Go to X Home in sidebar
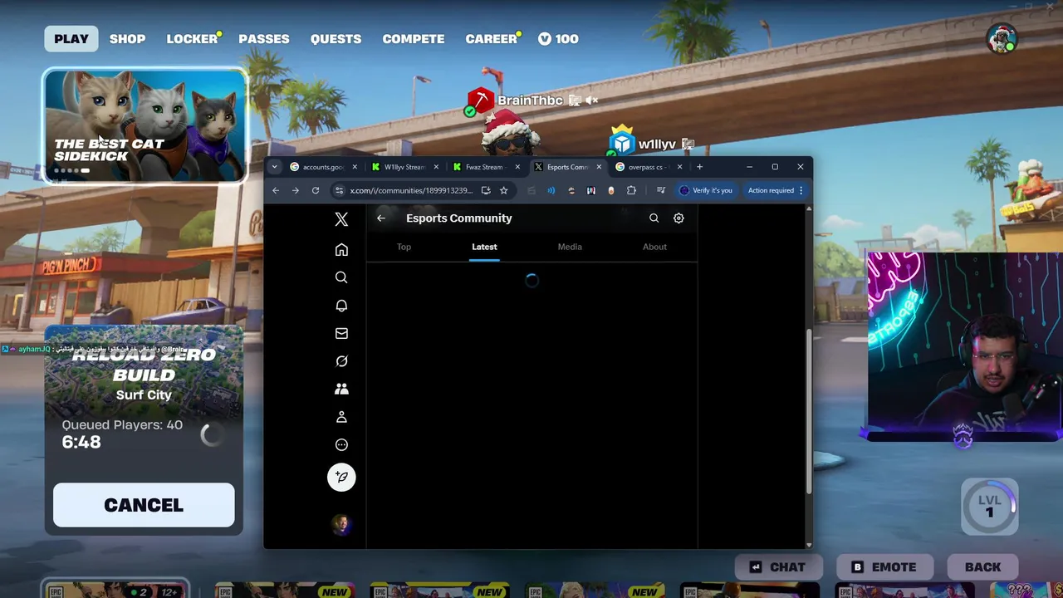This screenshot has height=598, width=1063. [x=341, y=250]
